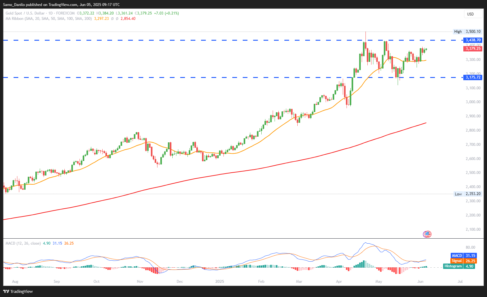Screen dimensions: 487x297
Task: Click the 3,175.72 horizontal line price label
Action: point(473,77)
